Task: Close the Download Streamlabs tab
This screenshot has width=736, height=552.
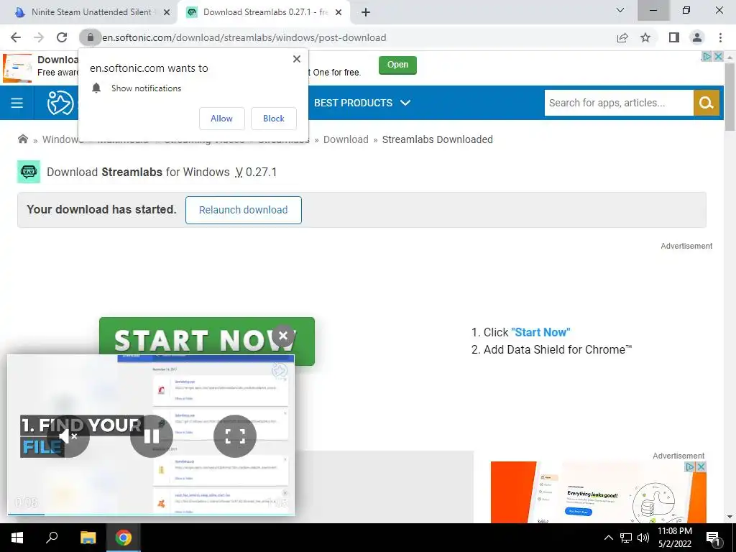Action: (x=339, y=13)
